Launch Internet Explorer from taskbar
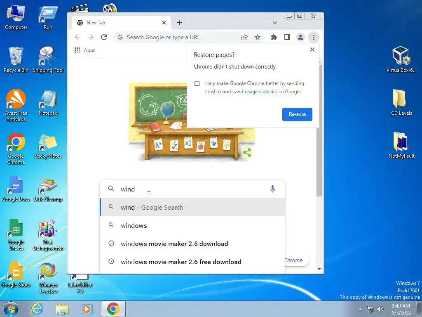The width and height of the screenshot is (422, 317). (37, 309)
